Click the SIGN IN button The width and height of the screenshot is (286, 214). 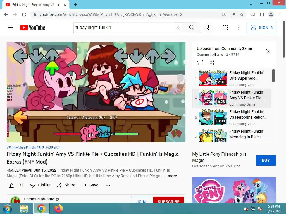[x=262, y=28]
